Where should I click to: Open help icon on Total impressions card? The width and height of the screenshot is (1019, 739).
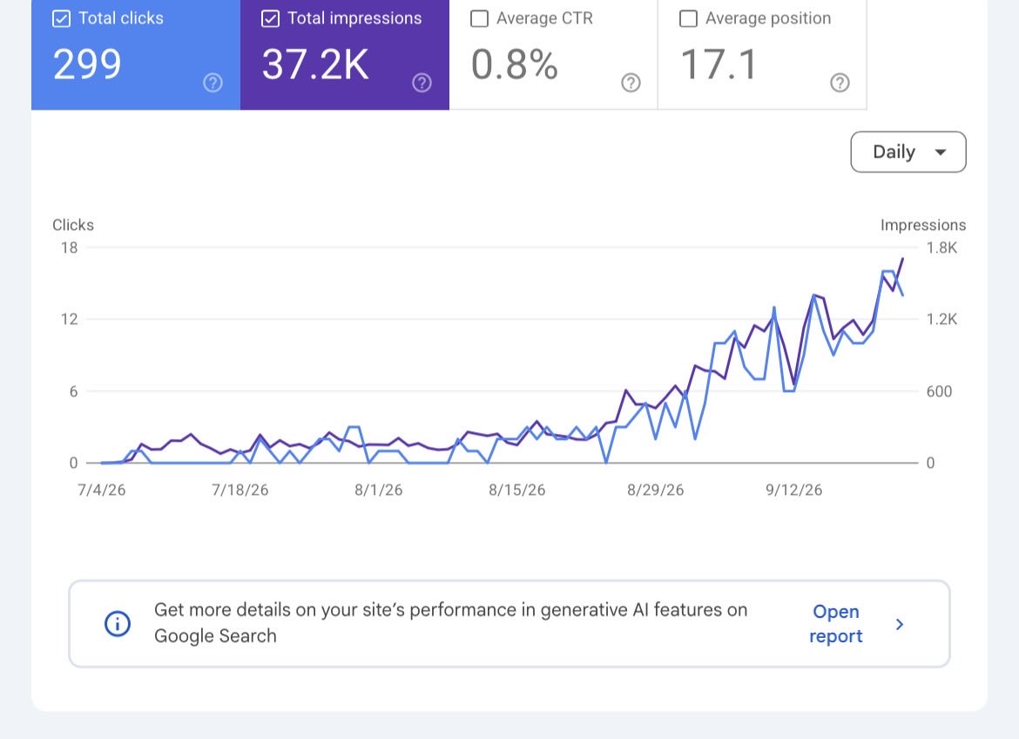422,83
